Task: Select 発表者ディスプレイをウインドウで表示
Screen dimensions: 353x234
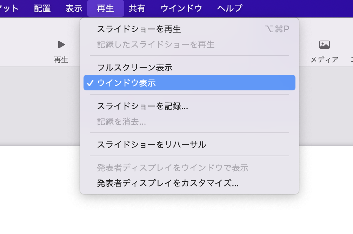Action: point(173,168)
